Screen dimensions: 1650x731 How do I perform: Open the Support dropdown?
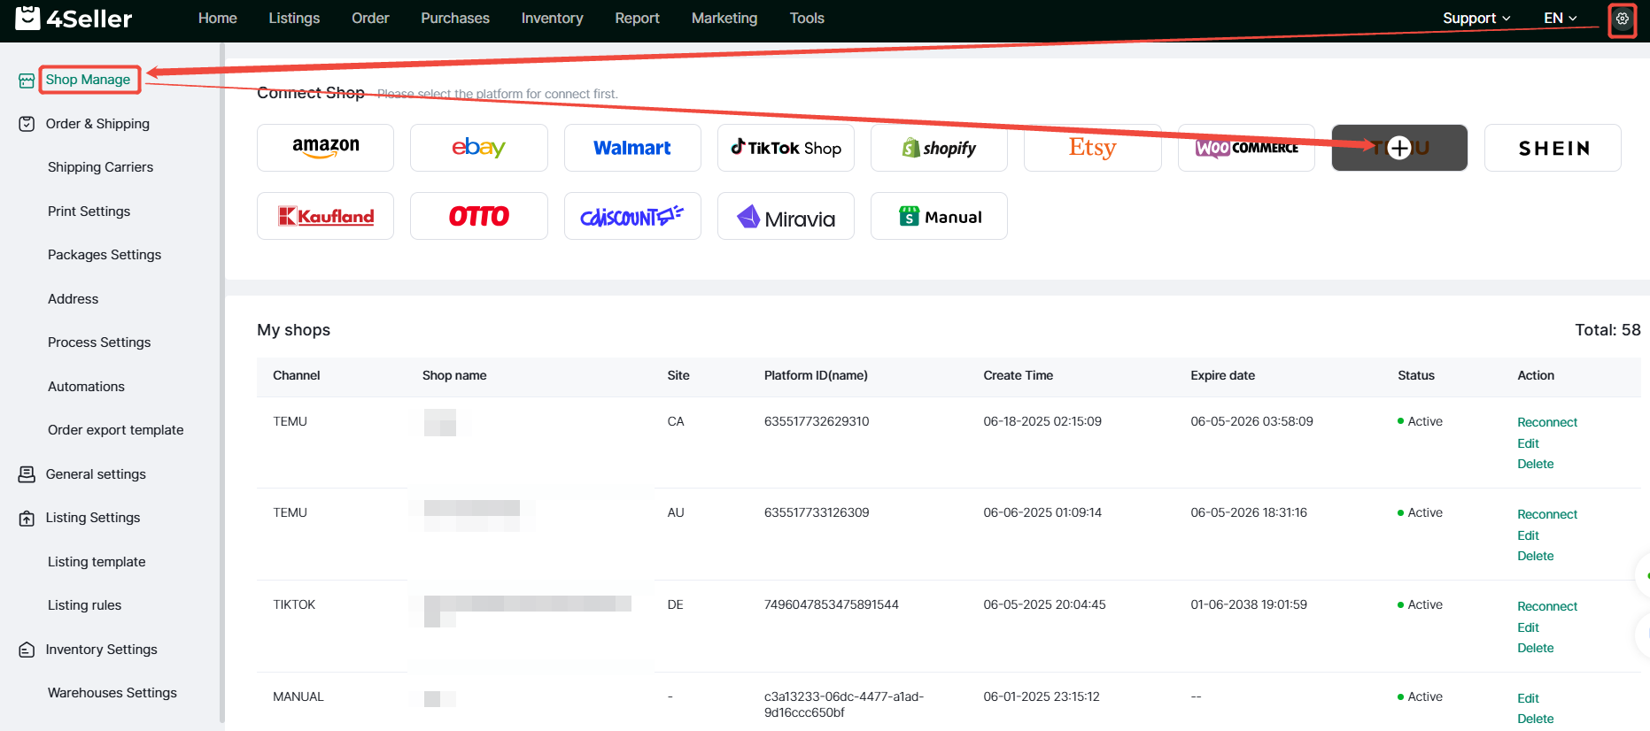[x=1476, y=18]
